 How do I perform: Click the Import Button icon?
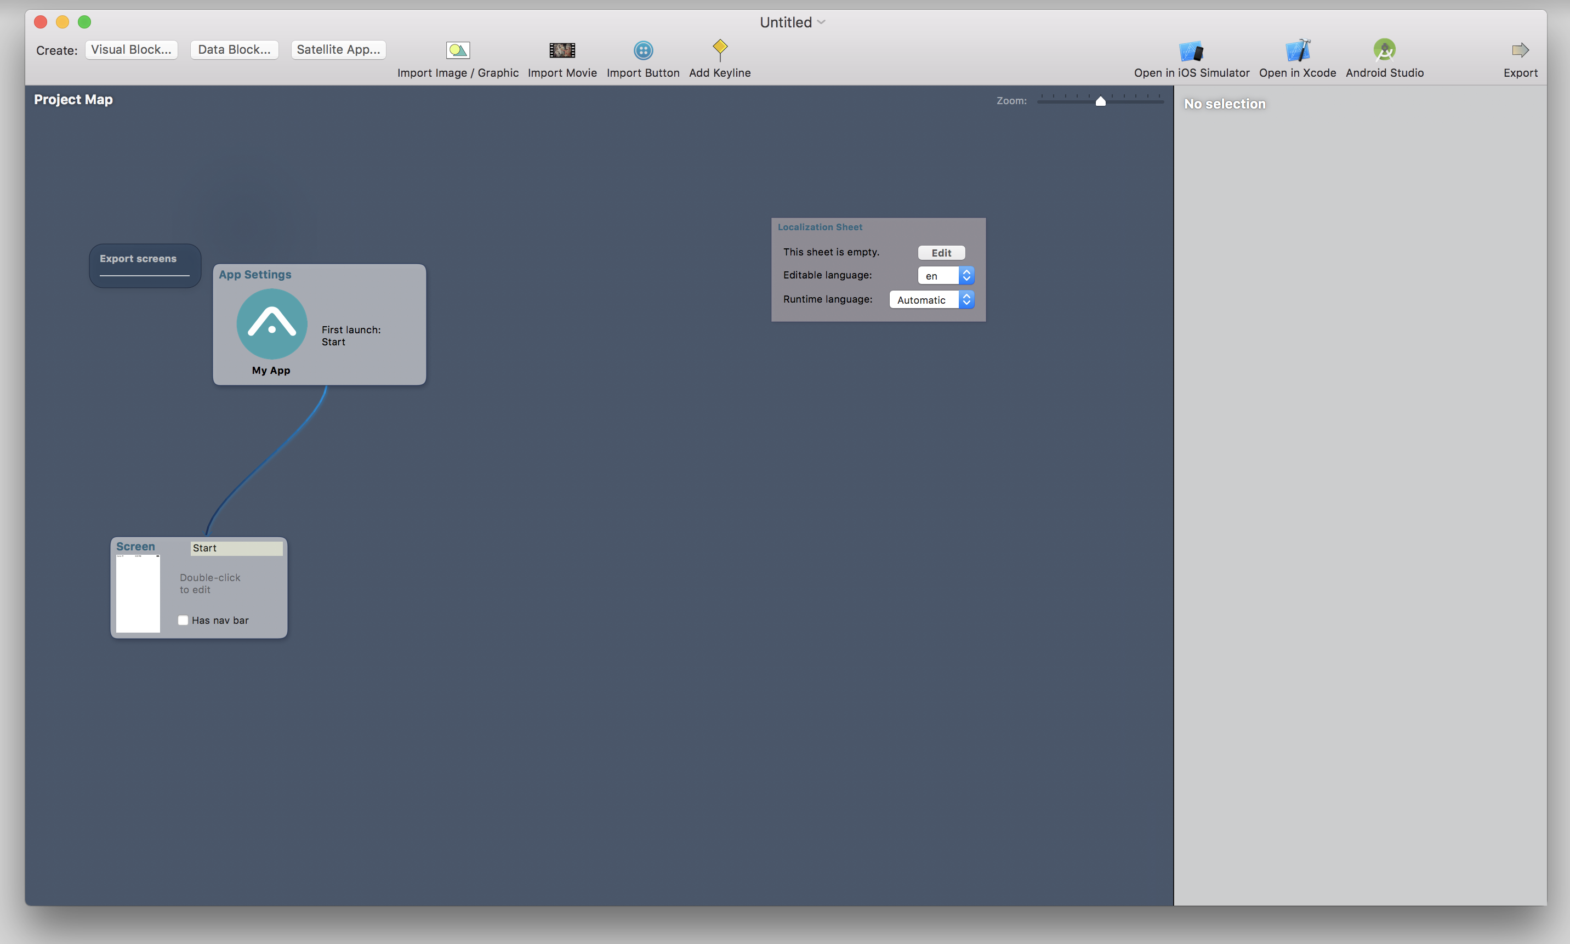pyautogui.click(x=642, y=50)
